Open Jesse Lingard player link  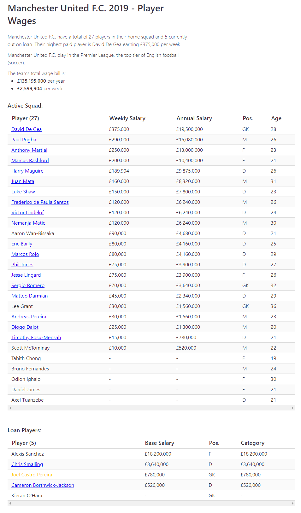[x=26, y=275]
